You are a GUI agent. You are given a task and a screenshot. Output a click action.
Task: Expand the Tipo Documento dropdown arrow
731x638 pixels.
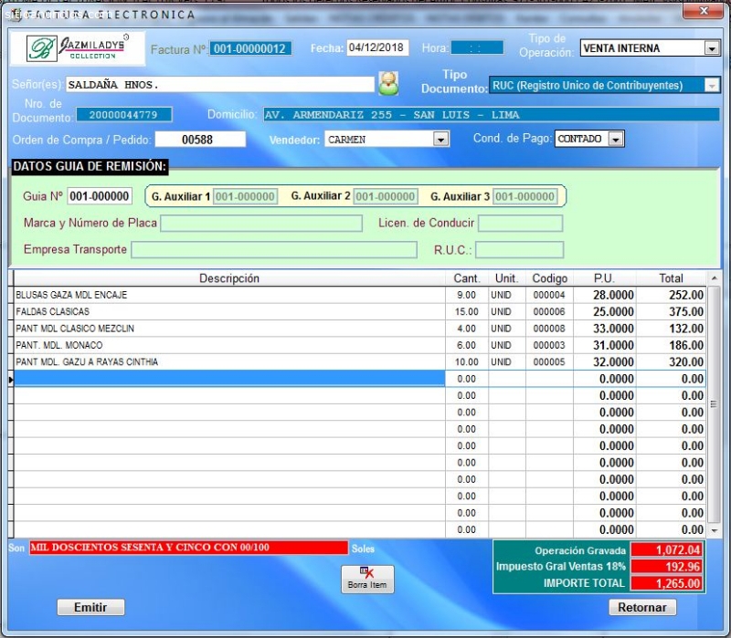(x=712, y=86)
